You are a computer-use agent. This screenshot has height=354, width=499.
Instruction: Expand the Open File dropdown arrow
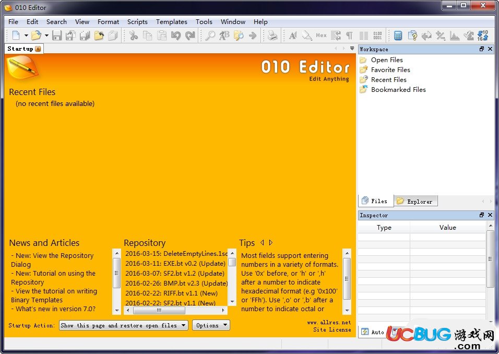46,36
